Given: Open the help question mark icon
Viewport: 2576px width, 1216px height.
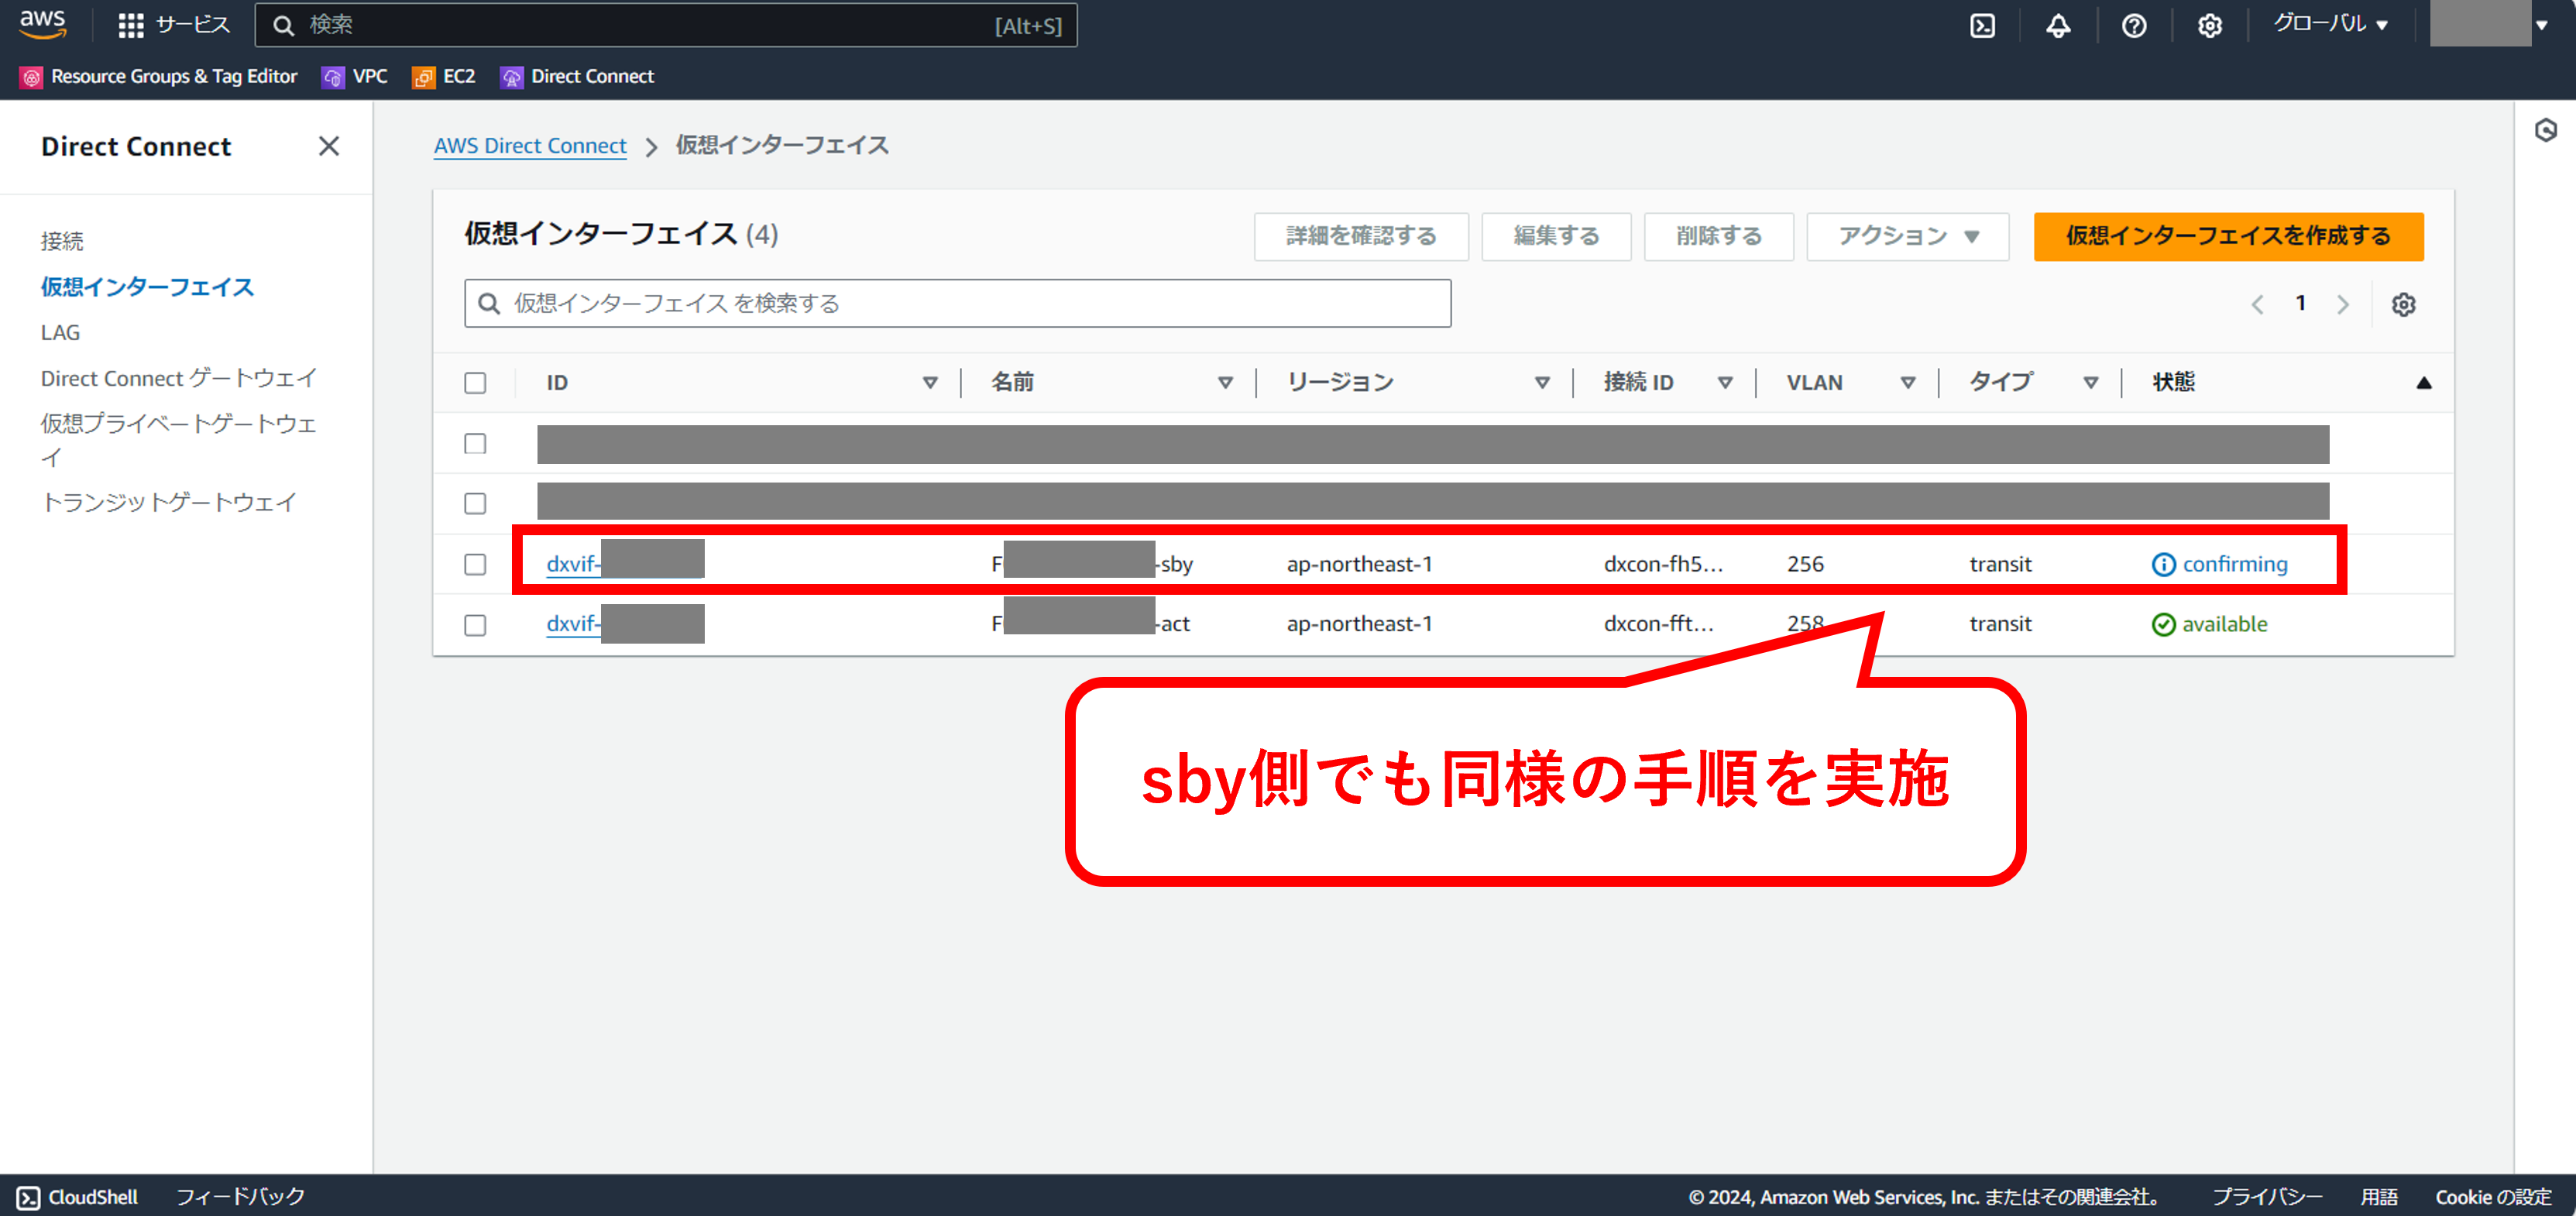Looking at the screenshot, I should pos(2134,26).
